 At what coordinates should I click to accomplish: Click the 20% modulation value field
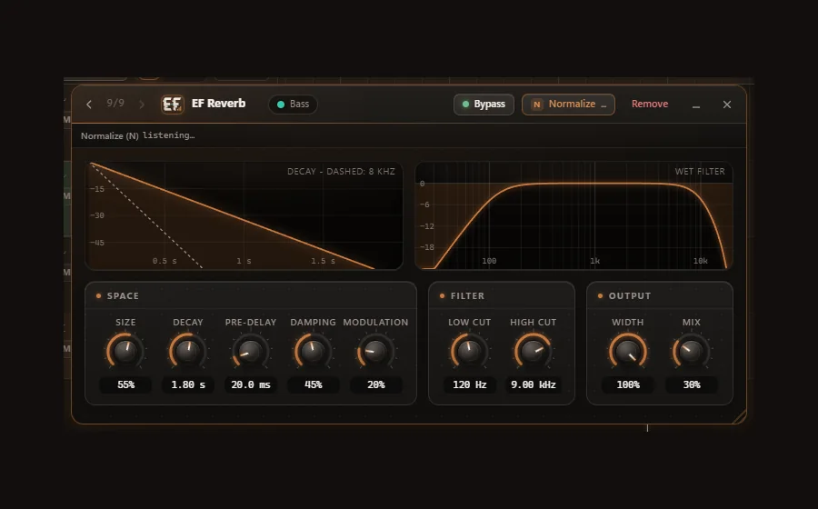click(x=376, y=384)
